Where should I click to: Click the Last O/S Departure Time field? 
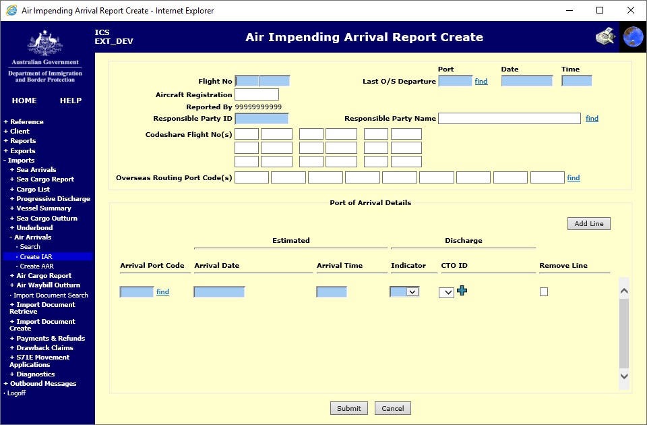(577, 81)
